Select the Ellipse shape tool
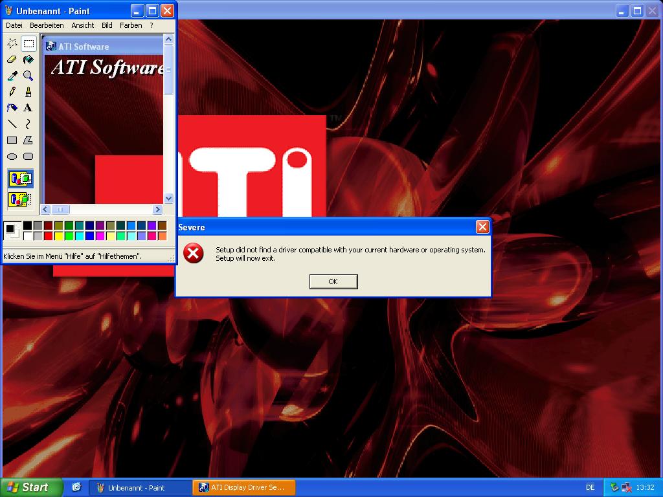663x497 pixels. click(x=12, y=157)
